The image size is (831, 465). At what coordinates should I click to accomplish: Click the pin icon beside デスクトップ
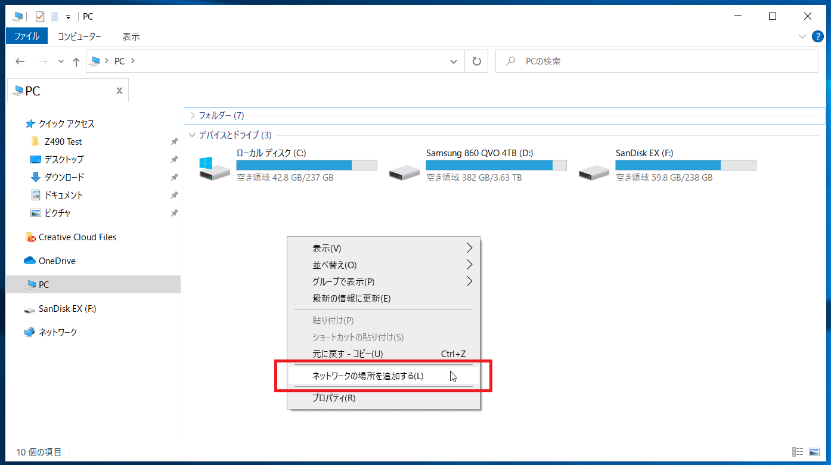coord(174,160)
